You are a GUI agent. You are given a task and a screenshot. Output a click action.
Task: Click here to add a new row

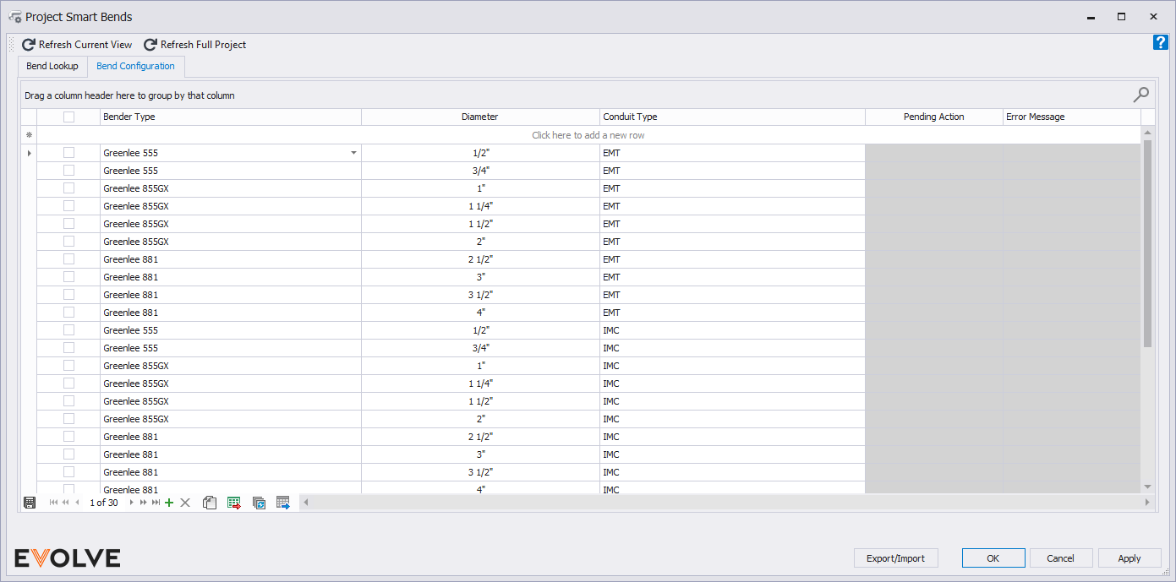[x=588, y=135]
